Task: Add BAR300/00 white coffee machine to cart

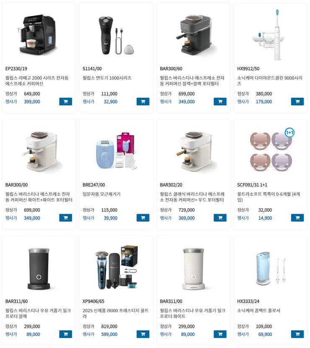Action: (65, 218)
